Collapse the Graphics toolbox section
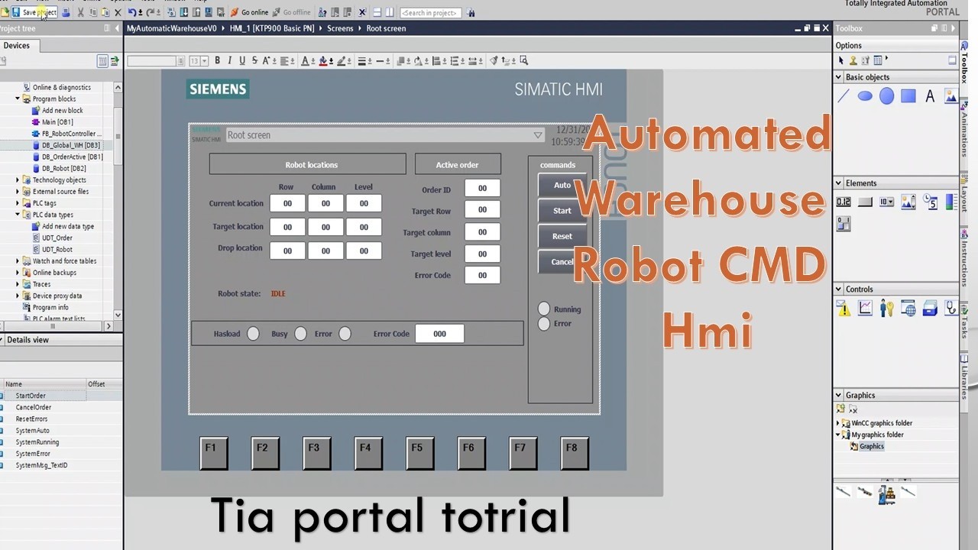Image resolution: width=978 pixels, height=550 pixels. tap(839, 395)
